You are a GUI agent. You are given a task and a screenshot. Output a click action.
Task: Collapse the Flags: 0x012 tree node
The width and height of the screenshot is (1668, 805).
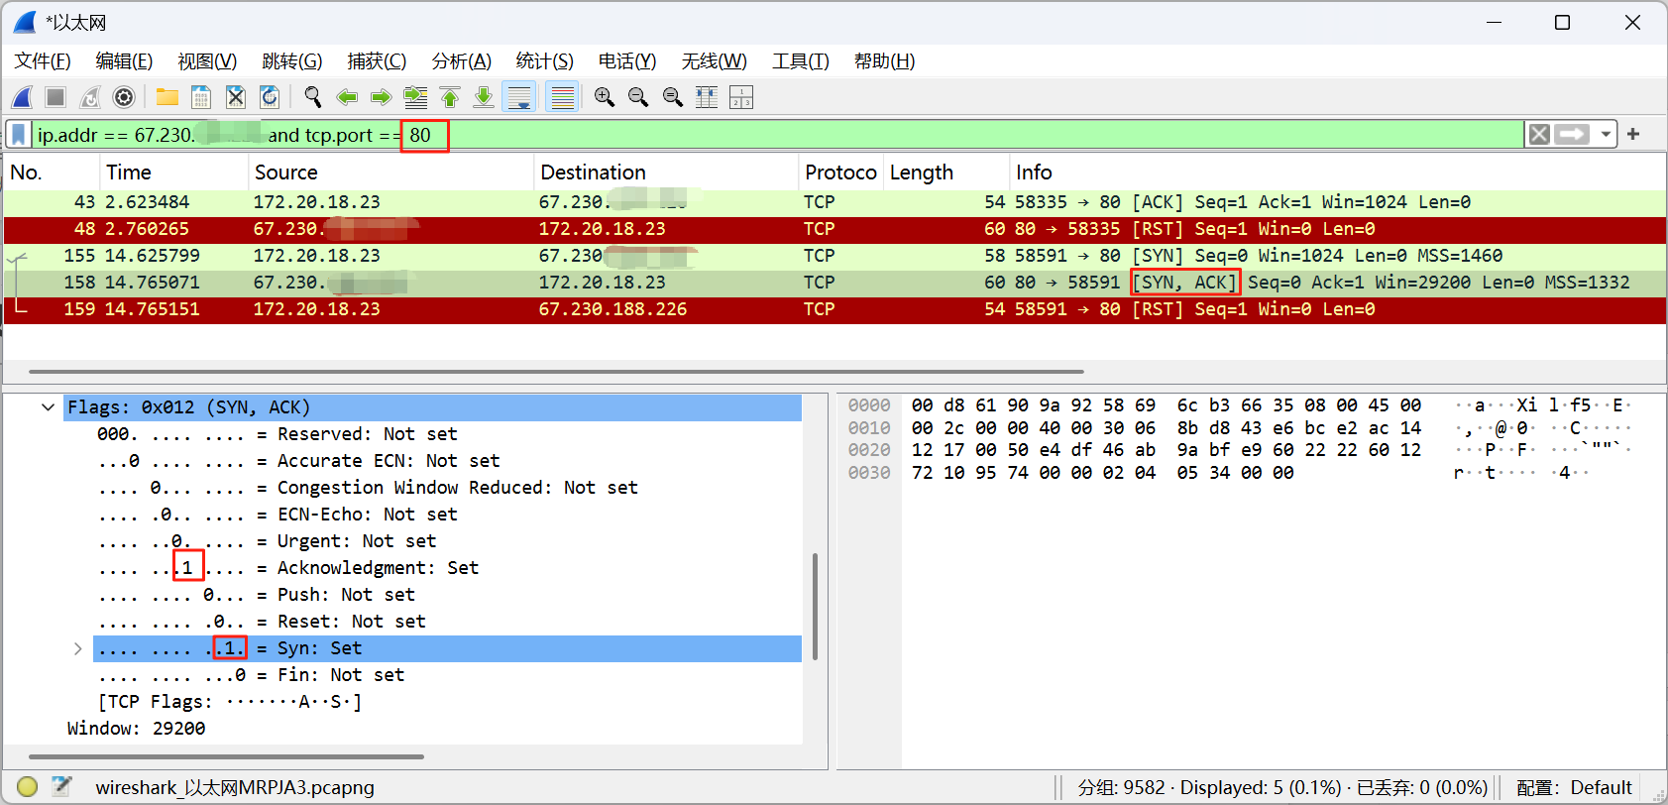pyautogui.click(x=48, y=407)
